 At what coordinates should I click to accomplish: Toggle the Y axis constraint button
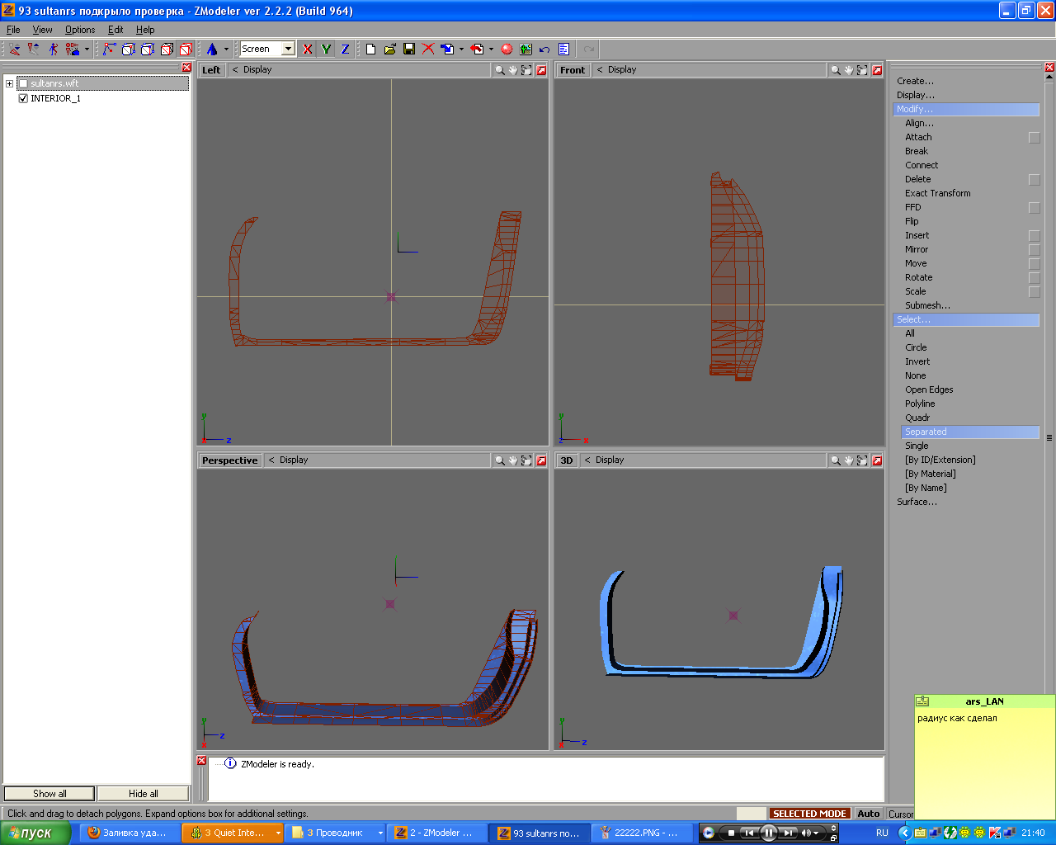coord(326,50)
